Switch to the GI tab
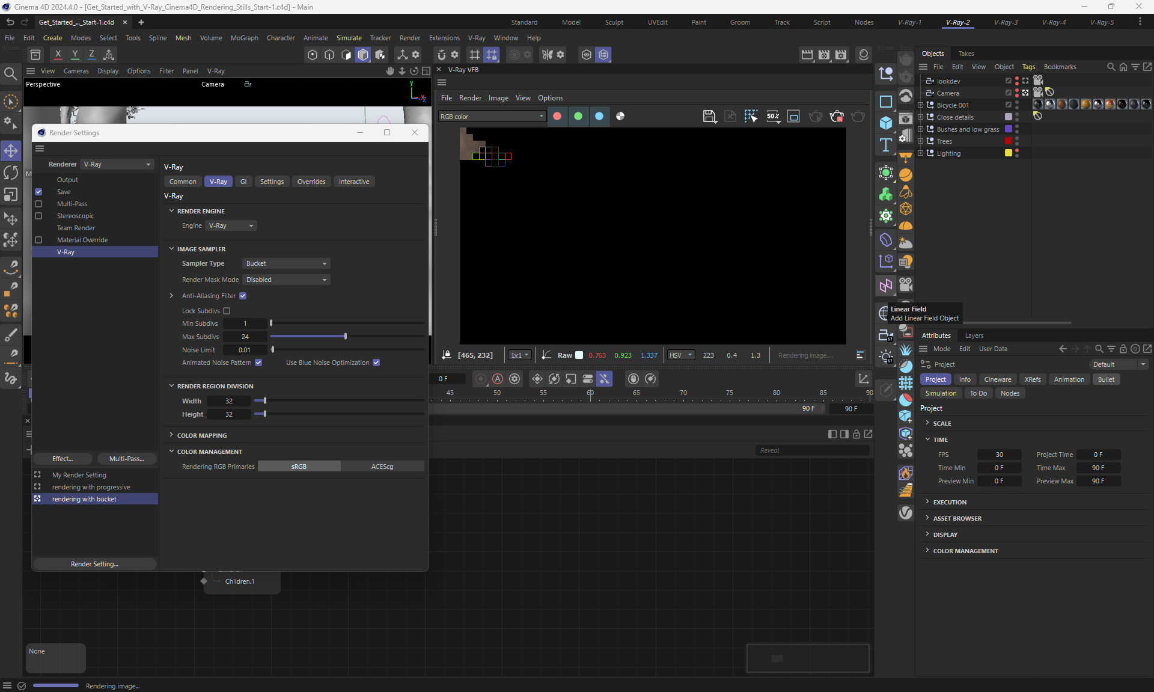 (x=243, y=182)
